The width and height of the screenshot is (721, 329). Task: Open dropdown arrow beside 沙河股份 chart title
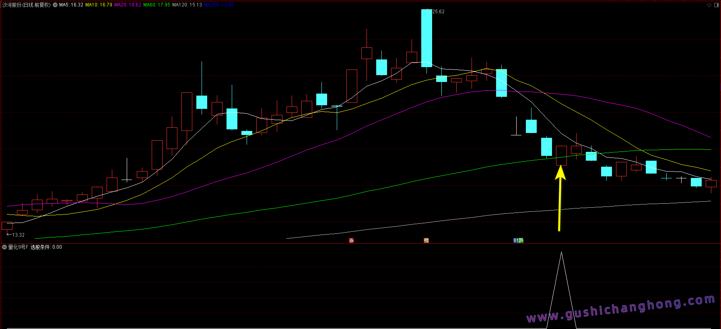point(55,5)
